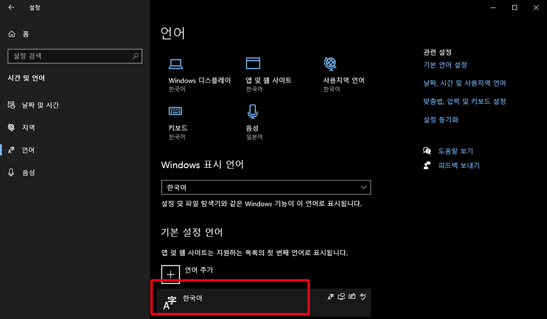Click the 홈 house icon
Screen dimensions: 547x319
tap(11, 34)
